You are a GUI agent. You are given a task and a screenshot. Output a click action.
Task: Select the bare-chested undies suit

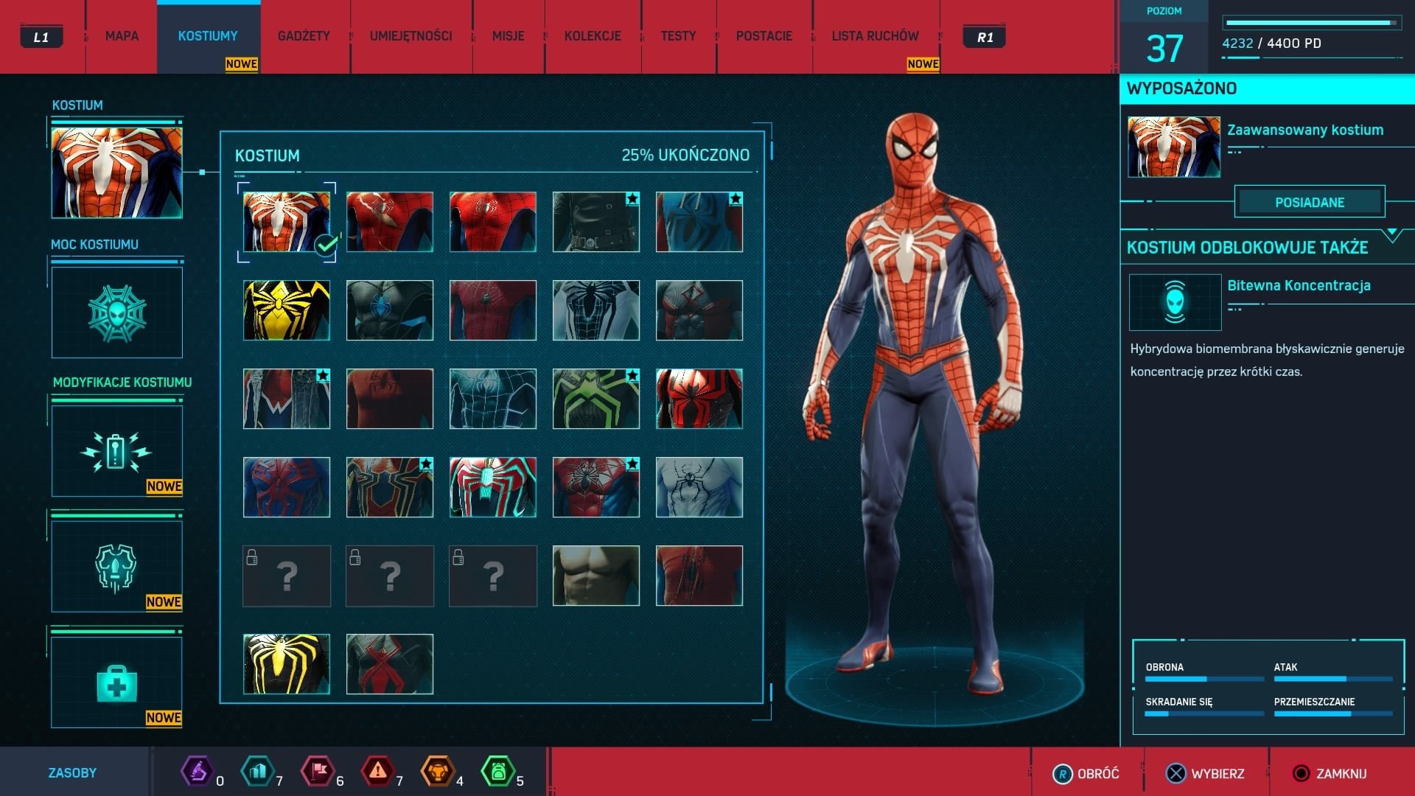click(x=596, y=576)
